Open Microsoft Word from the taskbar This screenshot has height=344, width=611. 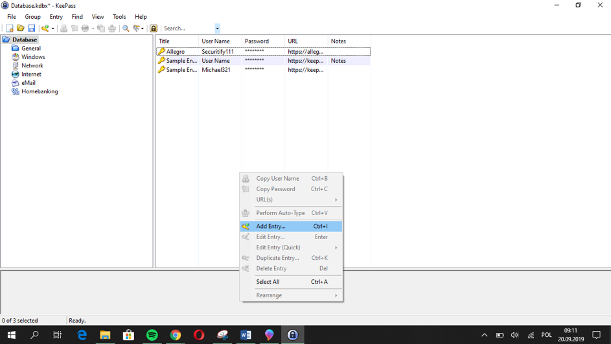tap(246, 335)
